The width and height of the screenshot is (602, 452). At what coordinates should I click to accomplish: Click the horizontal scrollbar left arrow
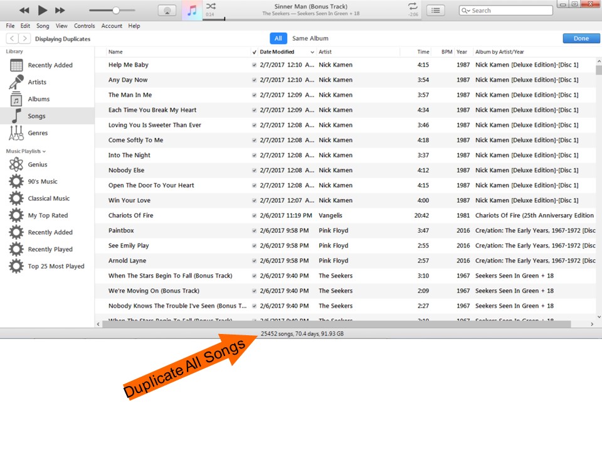pos(98,324)
